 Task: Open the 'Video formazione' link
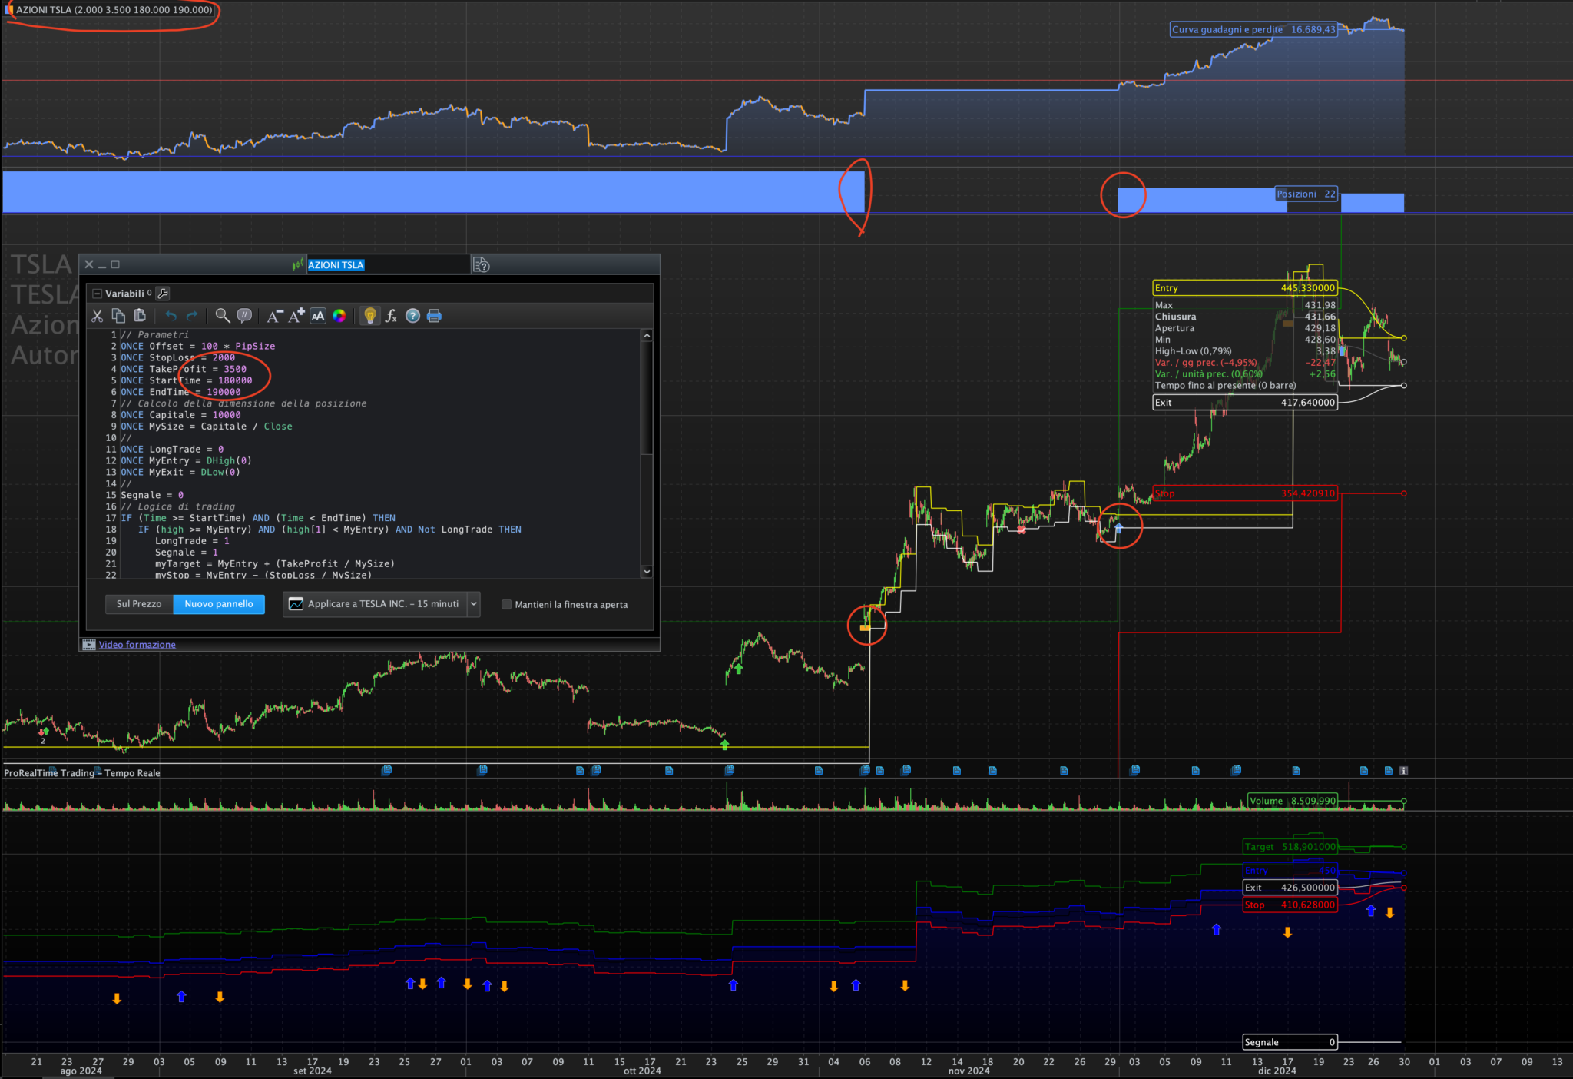137,645
